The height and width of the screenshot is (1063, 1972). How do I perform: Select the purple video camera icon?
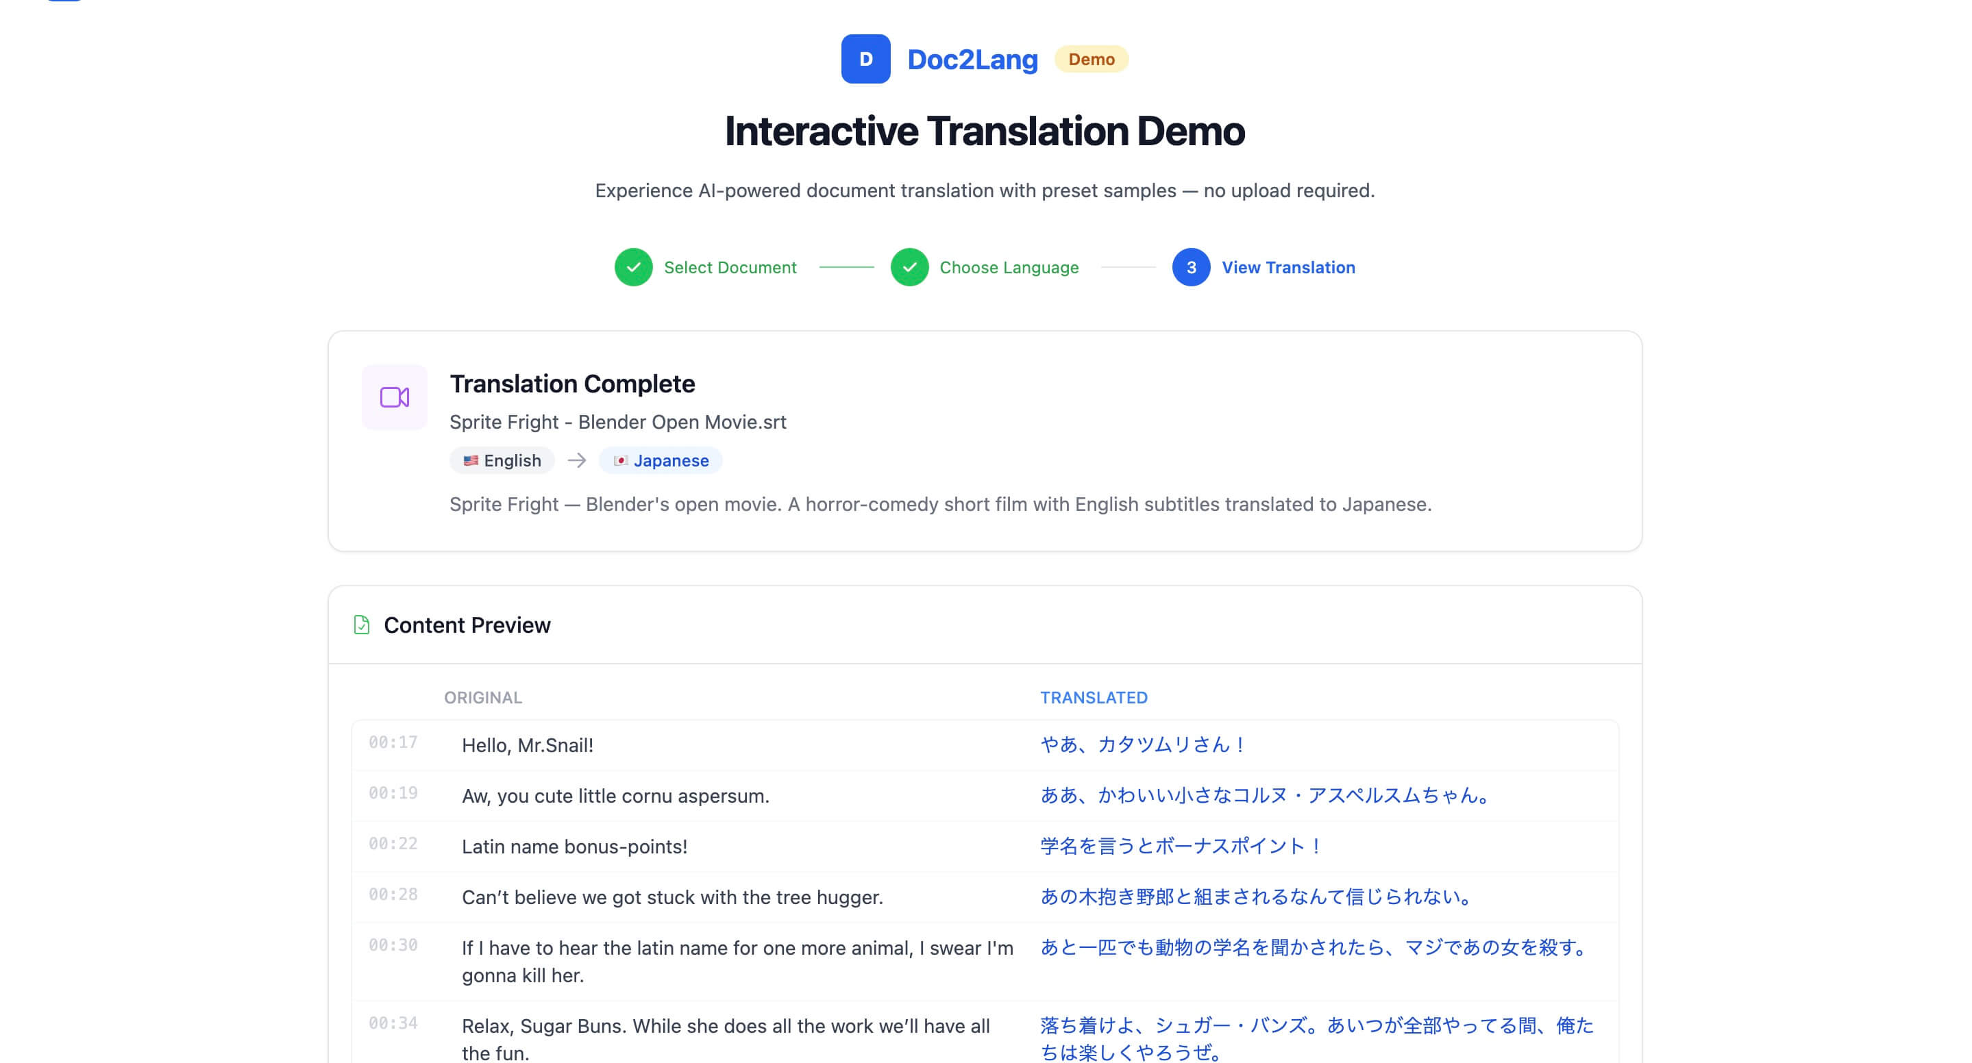[394, 397]
